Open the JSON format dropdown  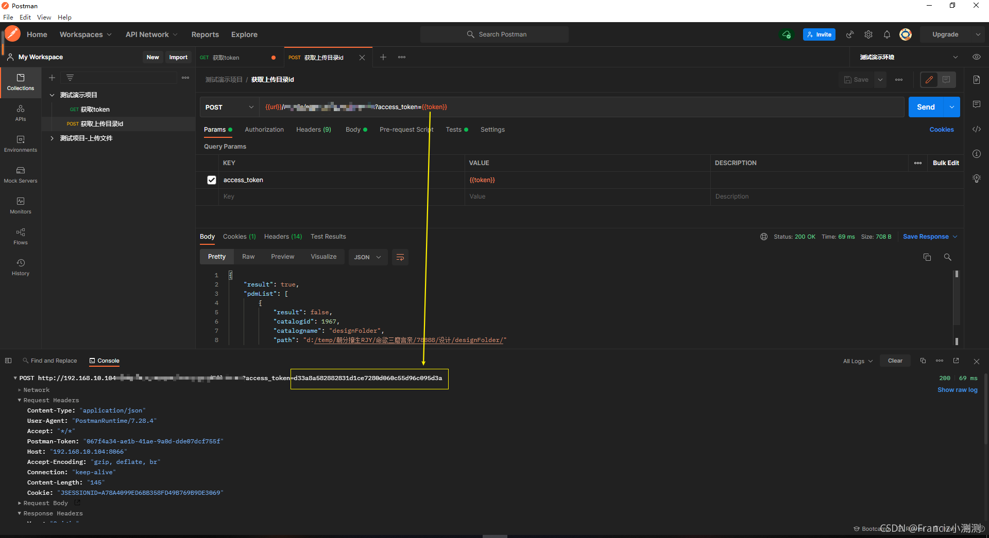(x=368, y=257)
